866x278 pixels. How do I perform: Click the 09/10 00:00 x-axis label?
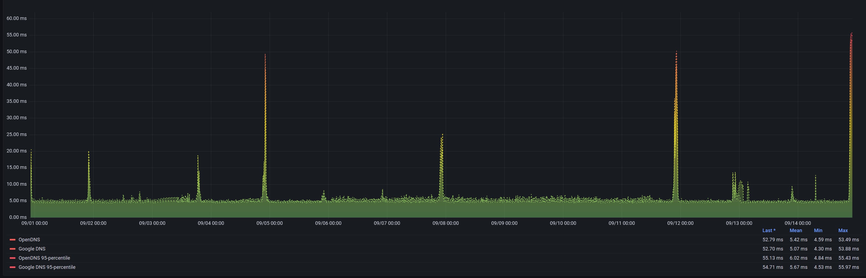click(x=563, y=223)
